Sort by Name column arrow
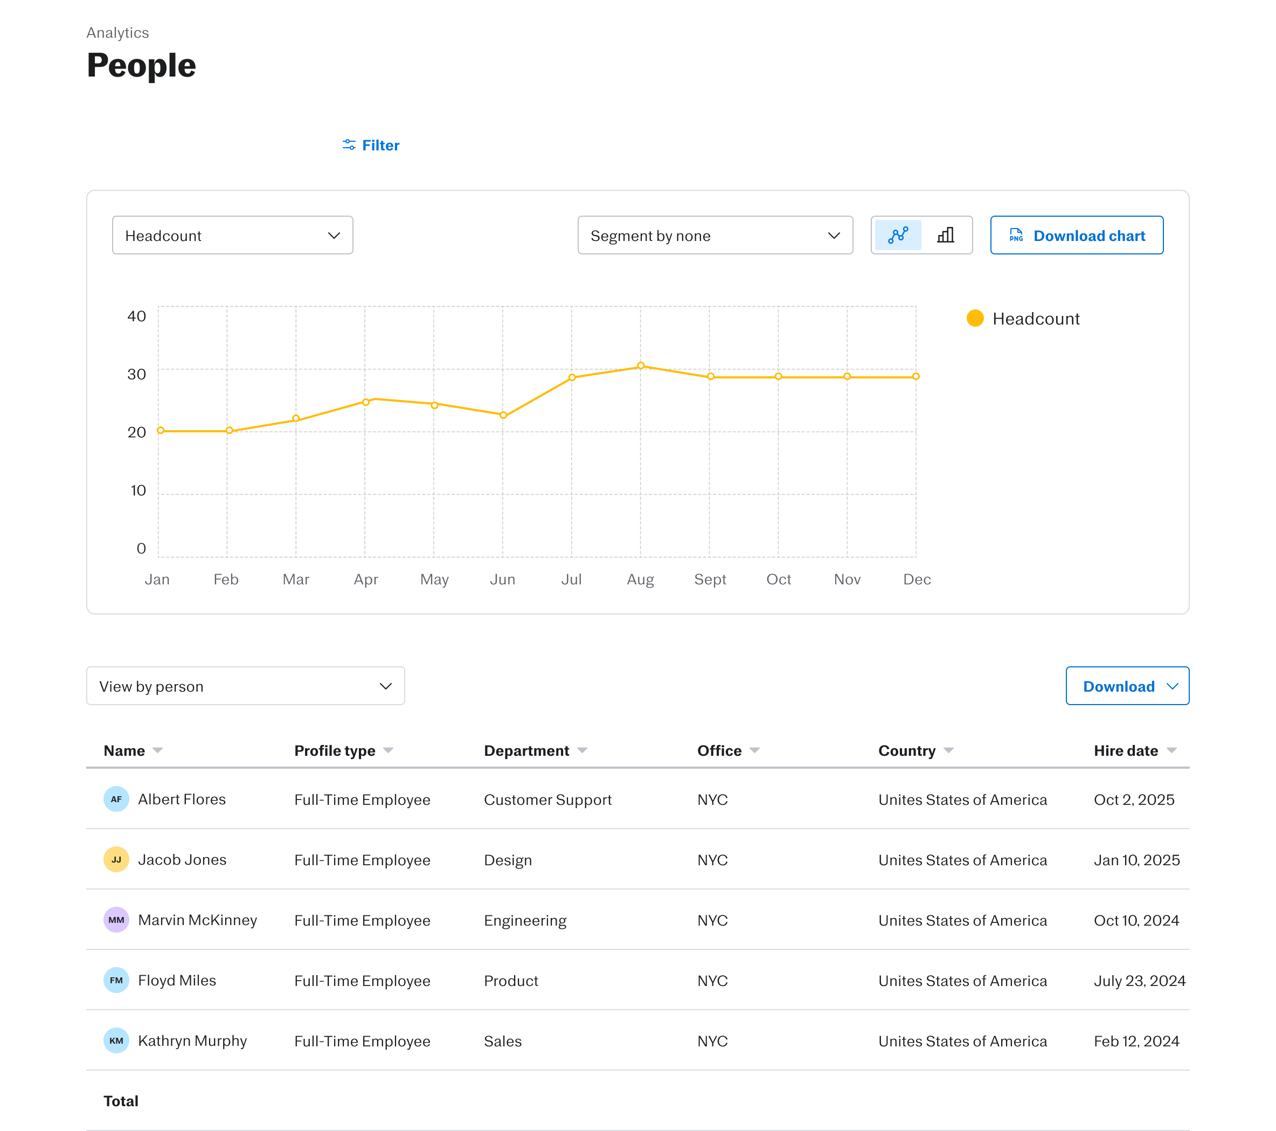1276x1131 pixels. tap(158, 750)
